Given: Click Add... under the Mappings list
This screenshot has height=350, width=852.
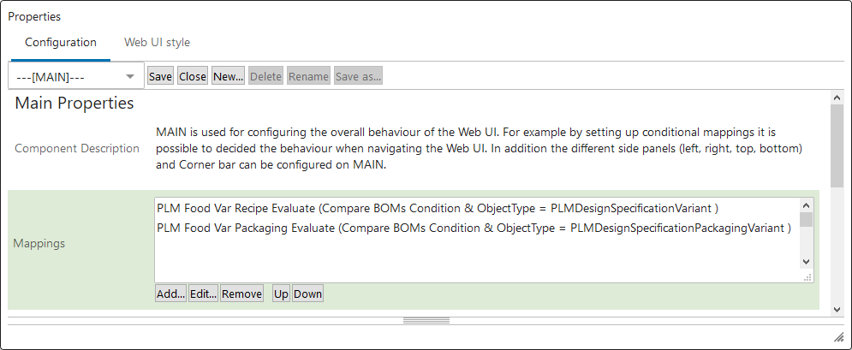Looking at the screenshot, I should coord(170,294).
